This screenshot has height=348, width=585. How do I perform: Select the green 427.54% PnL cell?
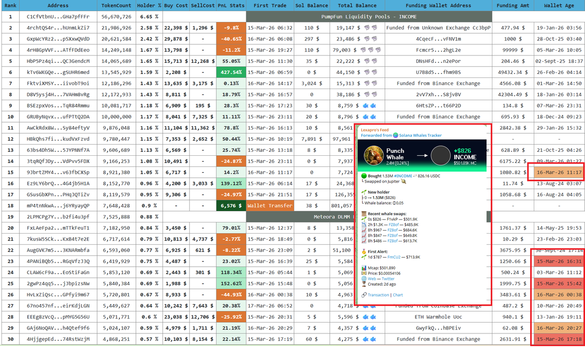pos(231,72)
